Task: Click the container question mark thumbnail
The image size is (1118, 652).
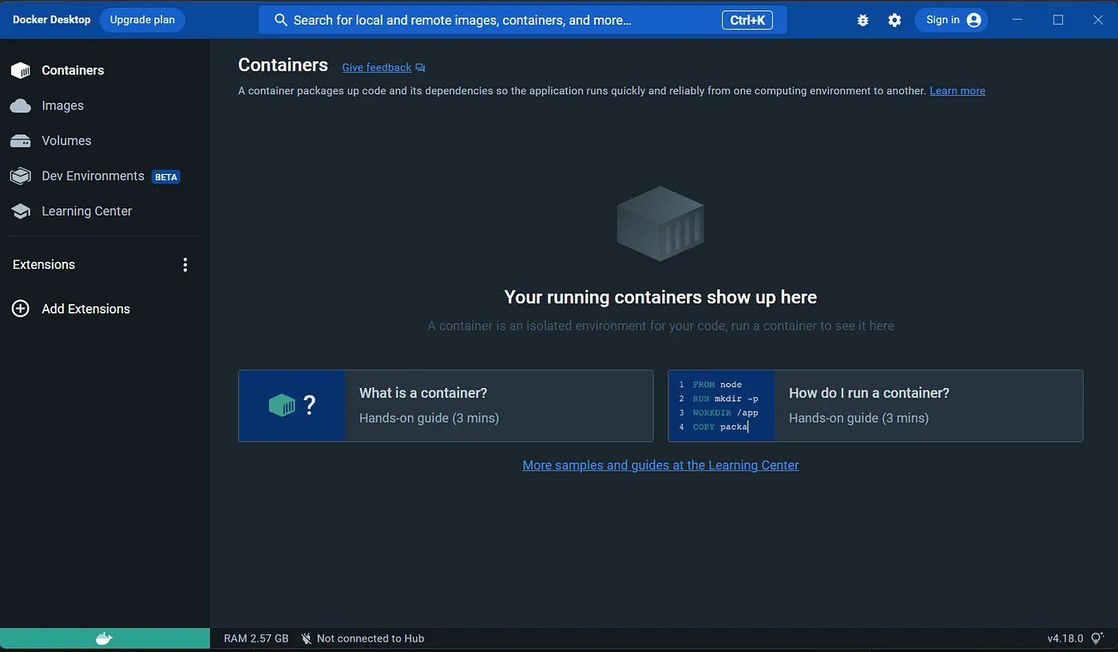Action: point(291,405)
